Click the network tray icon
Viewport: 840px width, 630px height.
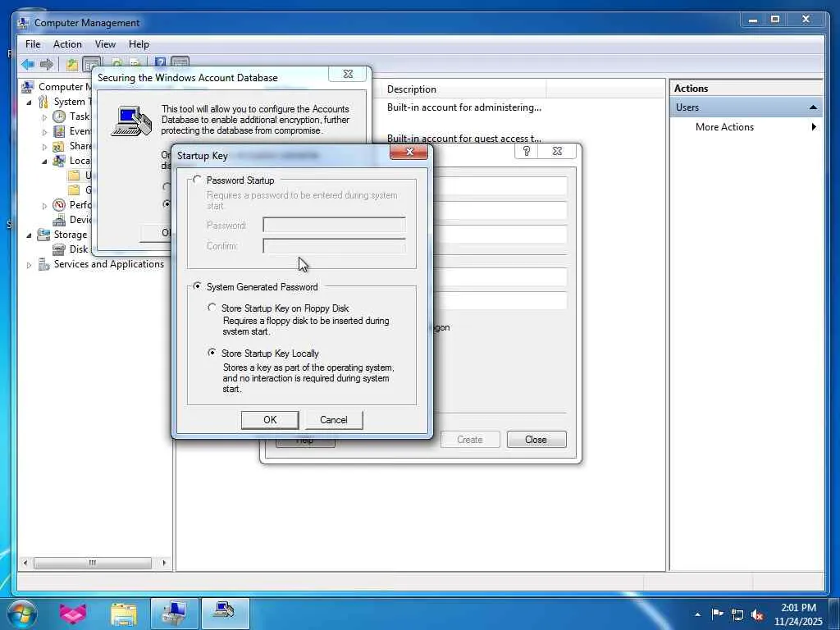737,614
